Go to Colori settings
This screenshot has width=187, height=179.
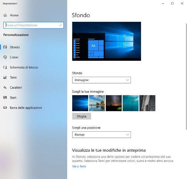point(33,57)
